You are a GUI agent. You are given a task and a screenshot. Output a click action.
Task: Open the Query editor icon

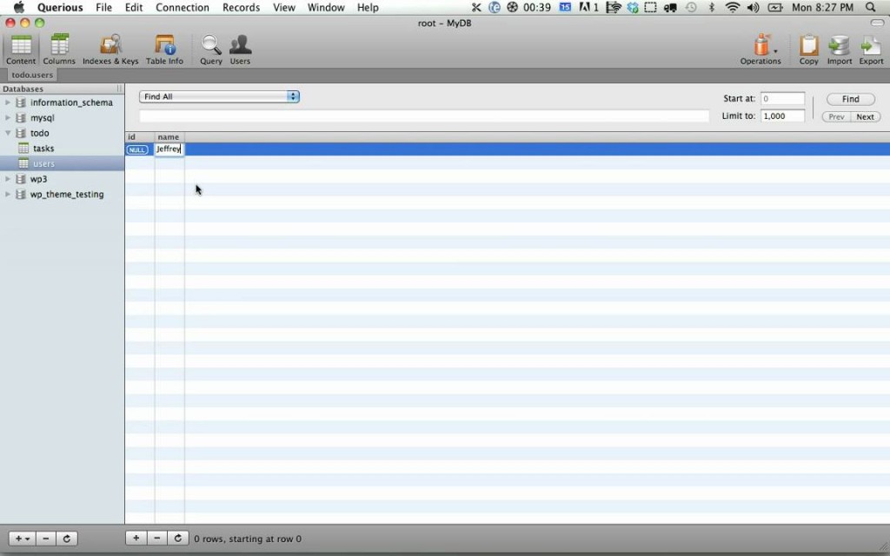(x=211, y=49)
